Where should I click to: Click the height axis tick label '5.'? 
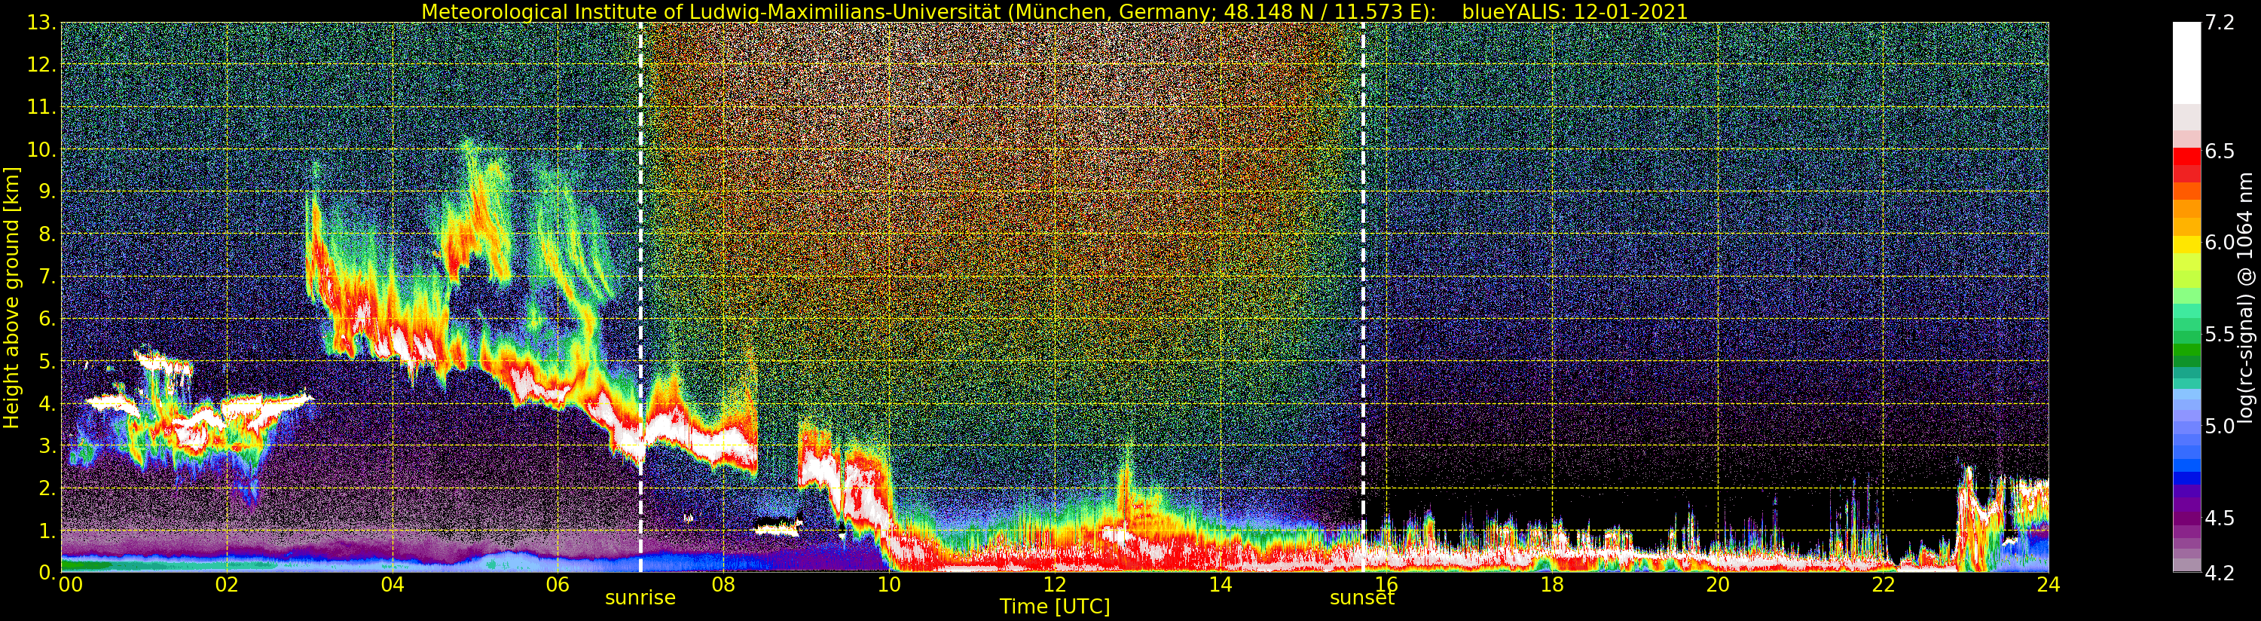pyautogui.click(x=47, y=362)
